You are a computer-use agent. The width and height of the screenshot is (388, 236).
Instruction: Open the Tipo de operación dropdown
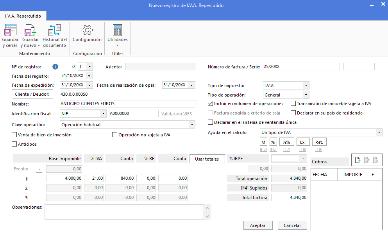pos(306,95)
